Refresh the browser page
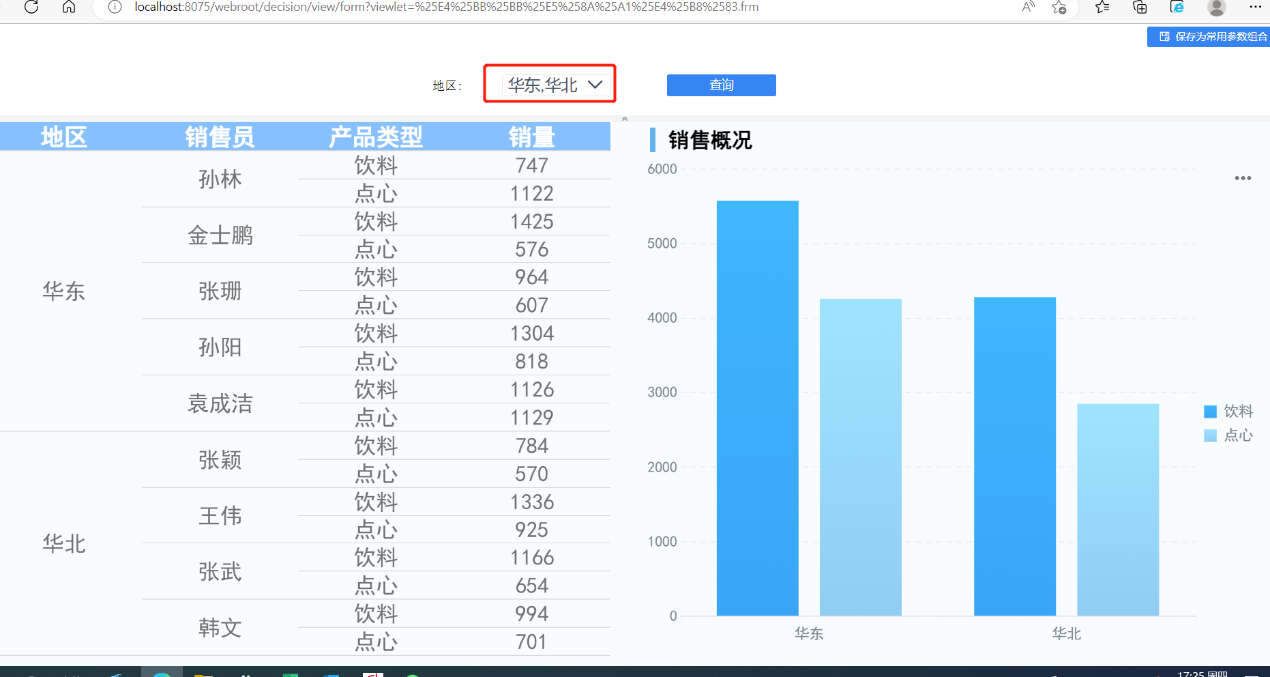 31,8
